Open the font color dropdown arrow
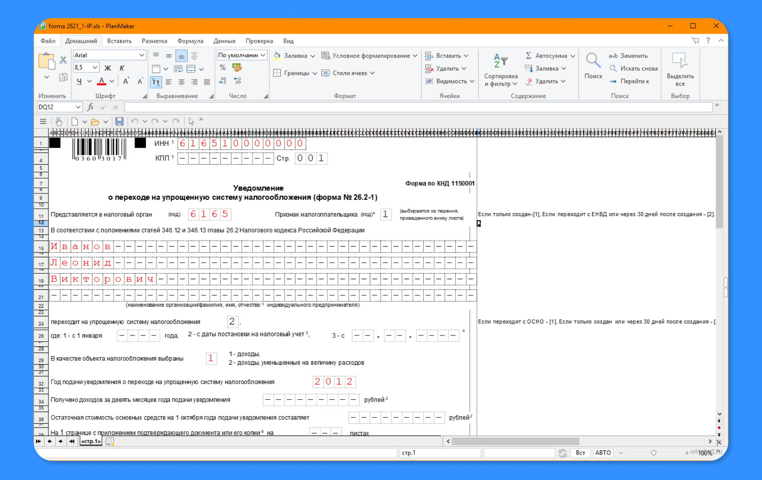The image size is (762, 480). pyautogui.click(x=112, y=82)
